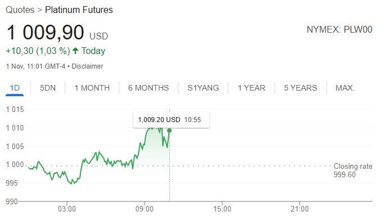Select the 1D time range tab

click(x=15, y=88)
